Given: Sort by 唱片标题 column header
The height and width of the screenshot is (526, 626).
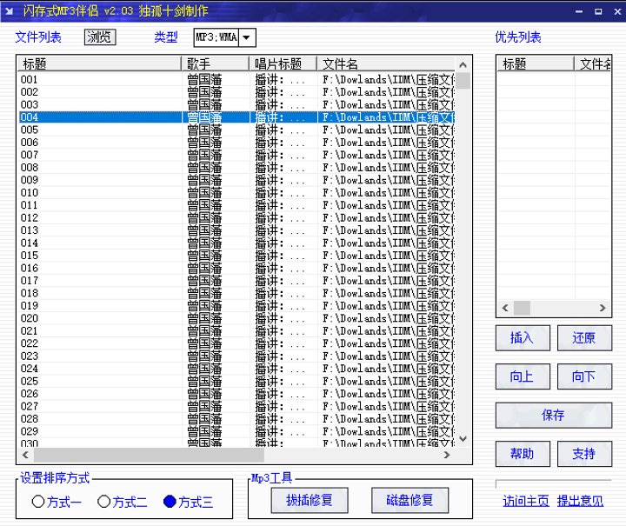Looking at the screenshot, I should (283, 63).
